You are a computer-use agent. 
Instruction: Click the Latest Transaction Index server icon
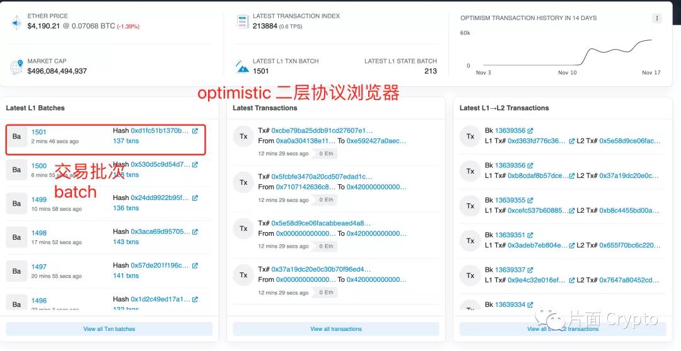click(x=242, y=21)
